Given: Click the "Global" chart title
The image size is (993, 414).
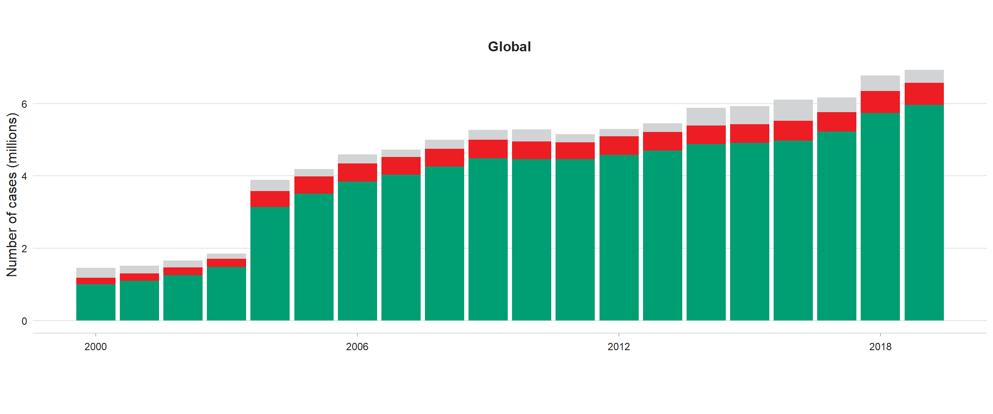Looking at the screenshot, I should 509,47.
